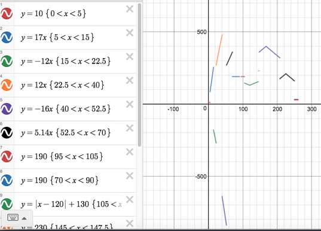
Task: Delete the y=12x {22.5<x<40} expression
Action: (x=130, y=80)
